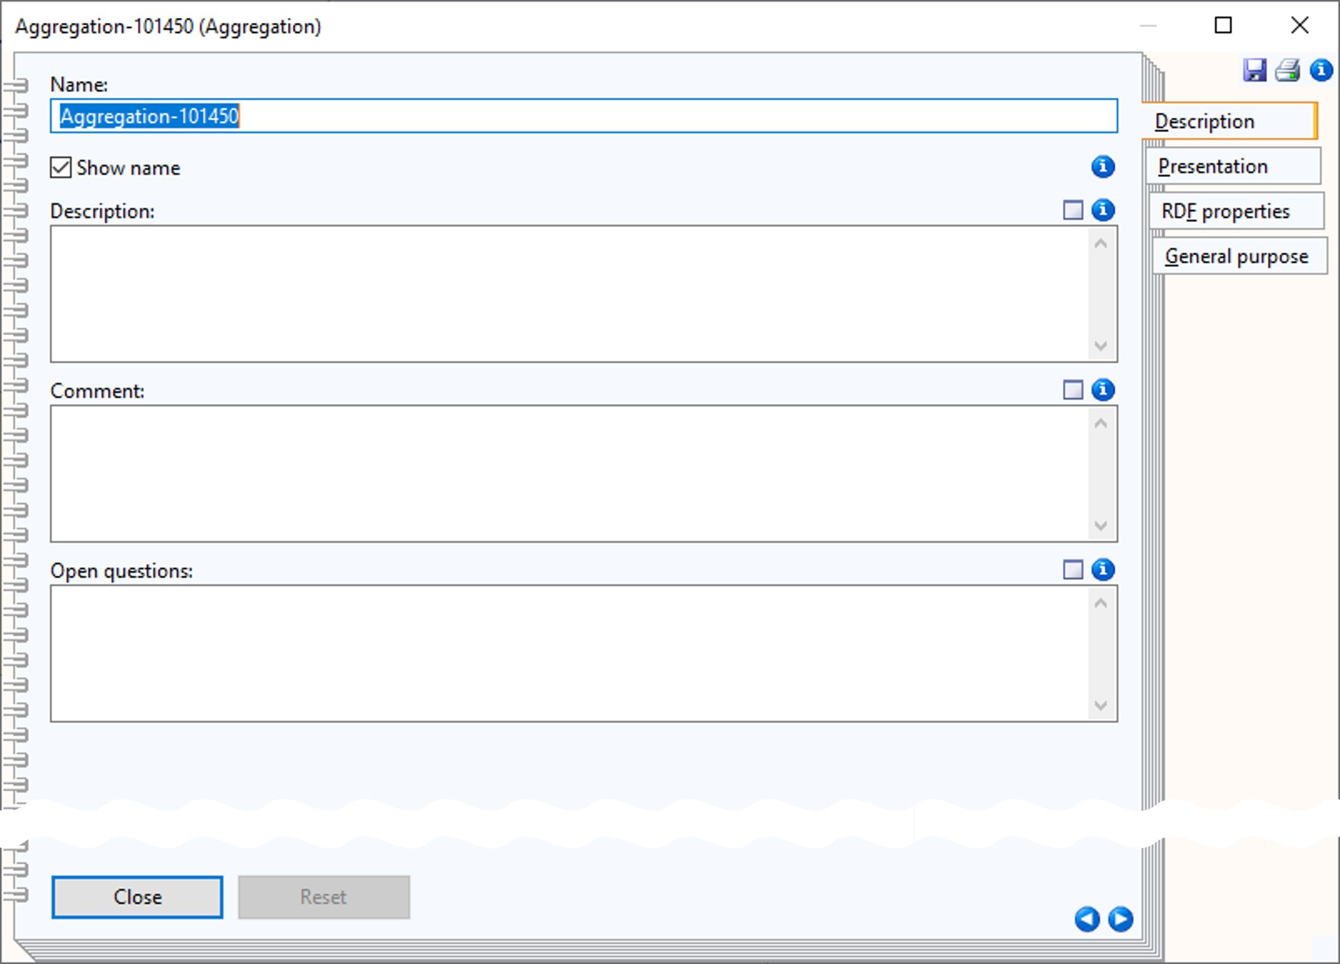
Task: Click the Save floppy disk icon
Action: pyautogui.click(x=1254, y=70)
